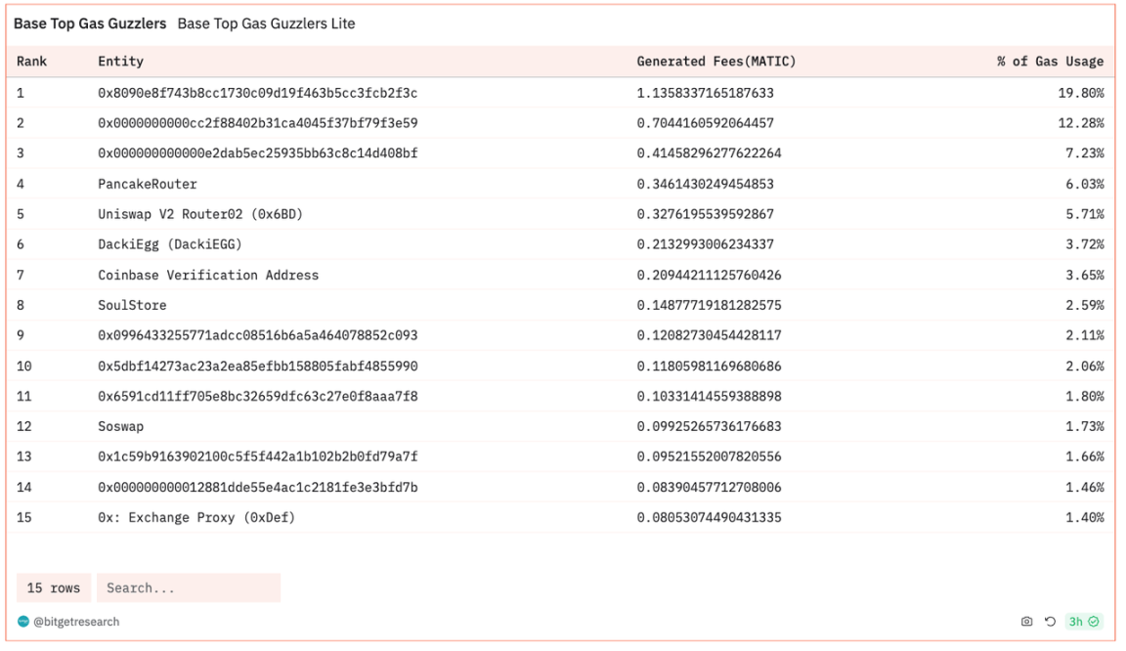Select fee value 0.10331414559388898
The width and height of the screenshot is (1126, 651).
coord(709,397)
